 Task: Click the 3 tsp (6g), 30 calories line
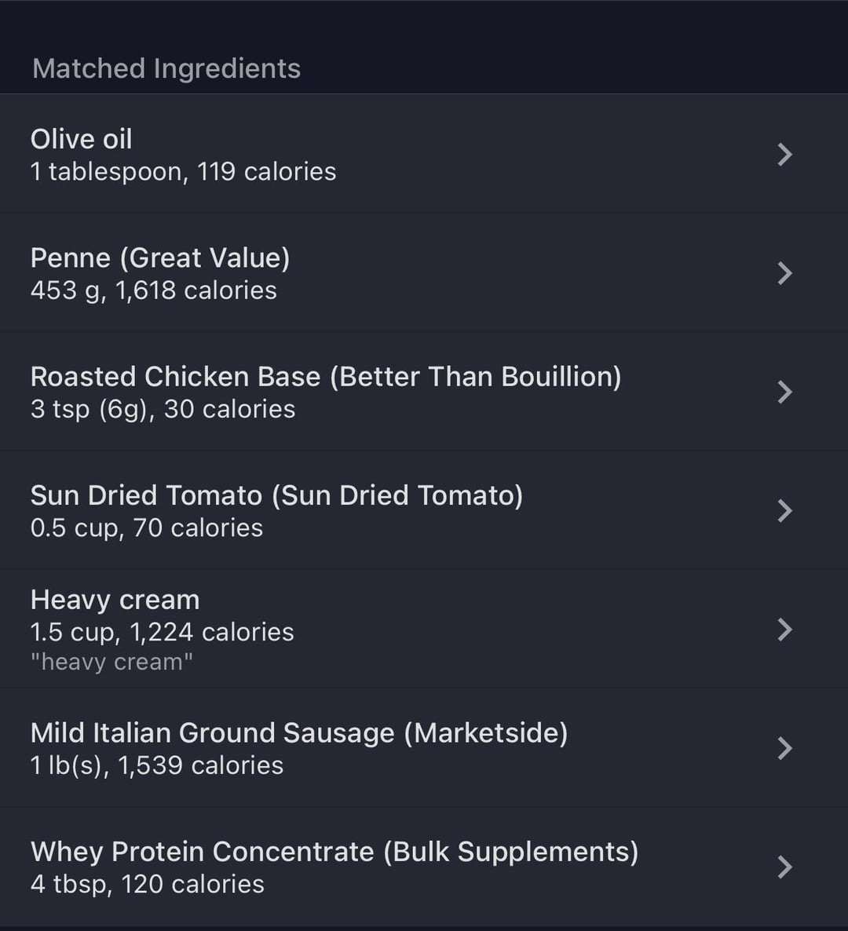tap(163, 409)
